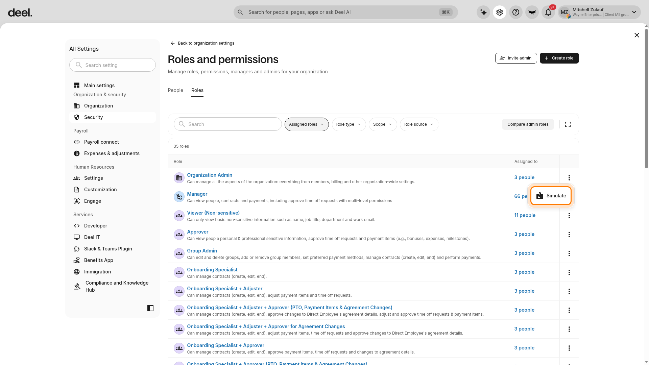Close the settings panel with X
Viewport: 649px width, 365px height.
[637, 35]
